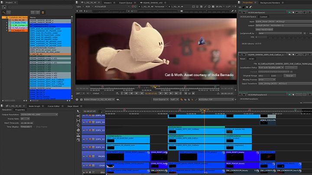Jump to first frame in viewer transport
Screen dimensions: 312x175
point(126,93)
